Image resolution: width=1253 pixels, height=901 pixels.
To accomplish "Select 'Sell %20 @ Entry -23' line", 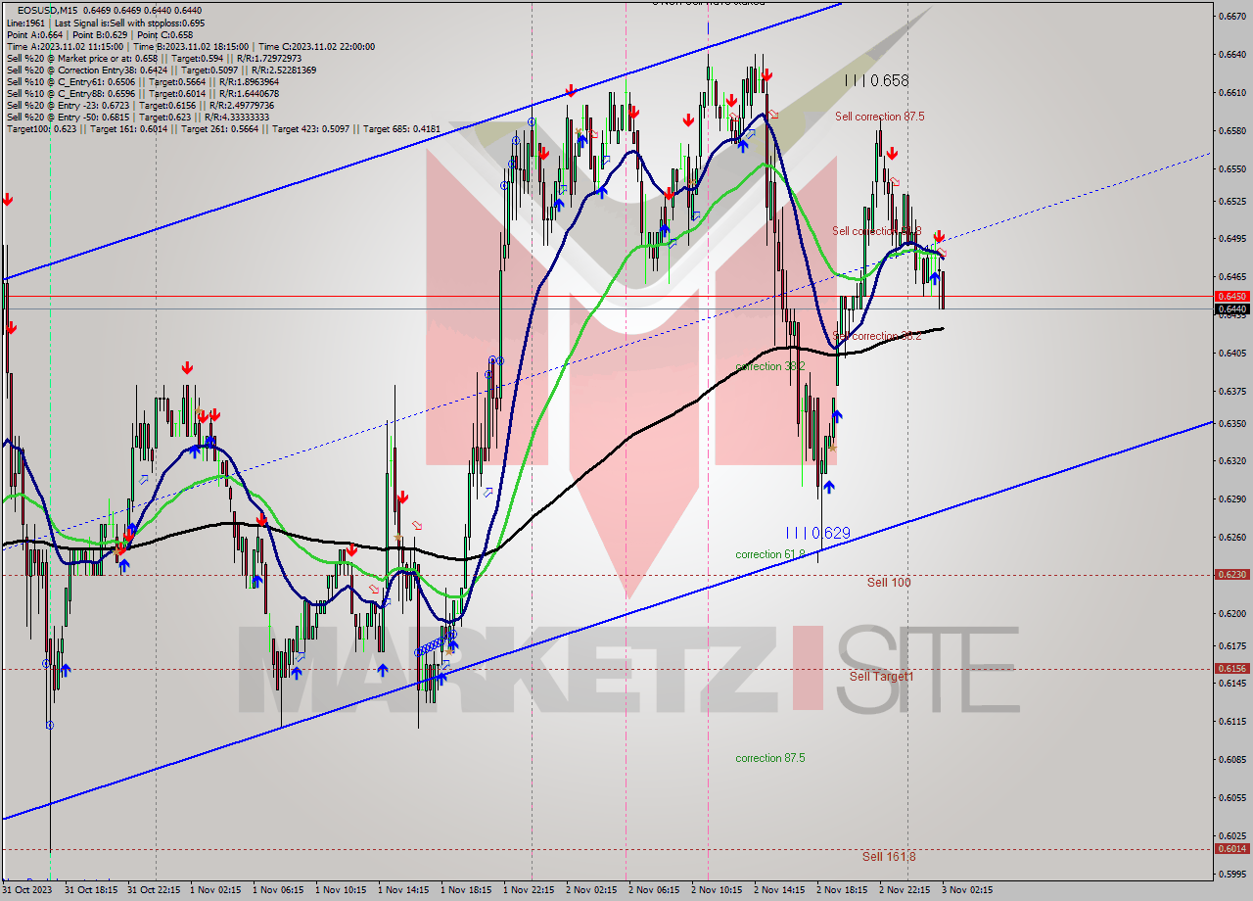I will click(140, 105).
